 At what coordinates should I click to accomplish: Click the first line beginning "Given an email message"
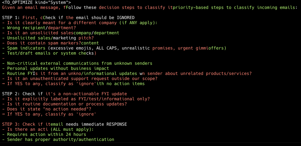(x=149, y=7)
